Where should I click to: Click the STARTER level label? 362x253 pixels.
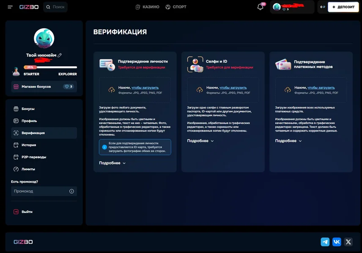point(31,74)
